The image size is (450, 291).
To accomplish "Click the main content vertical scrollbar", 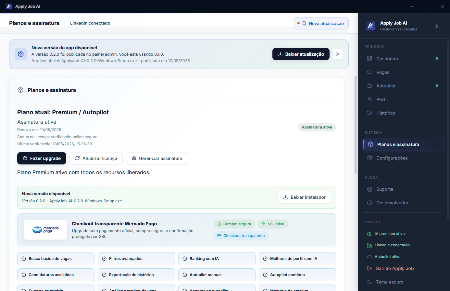I will pyautogui.click(x=356, y=125).
